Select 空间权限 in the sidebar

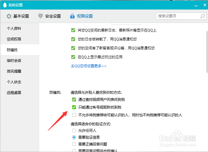[x=20, y=39]
